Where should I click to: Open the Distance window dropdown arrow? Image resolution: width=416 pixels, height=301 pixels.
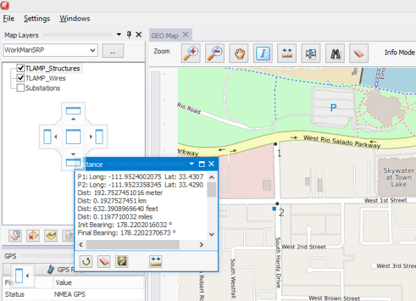[192, 164]
